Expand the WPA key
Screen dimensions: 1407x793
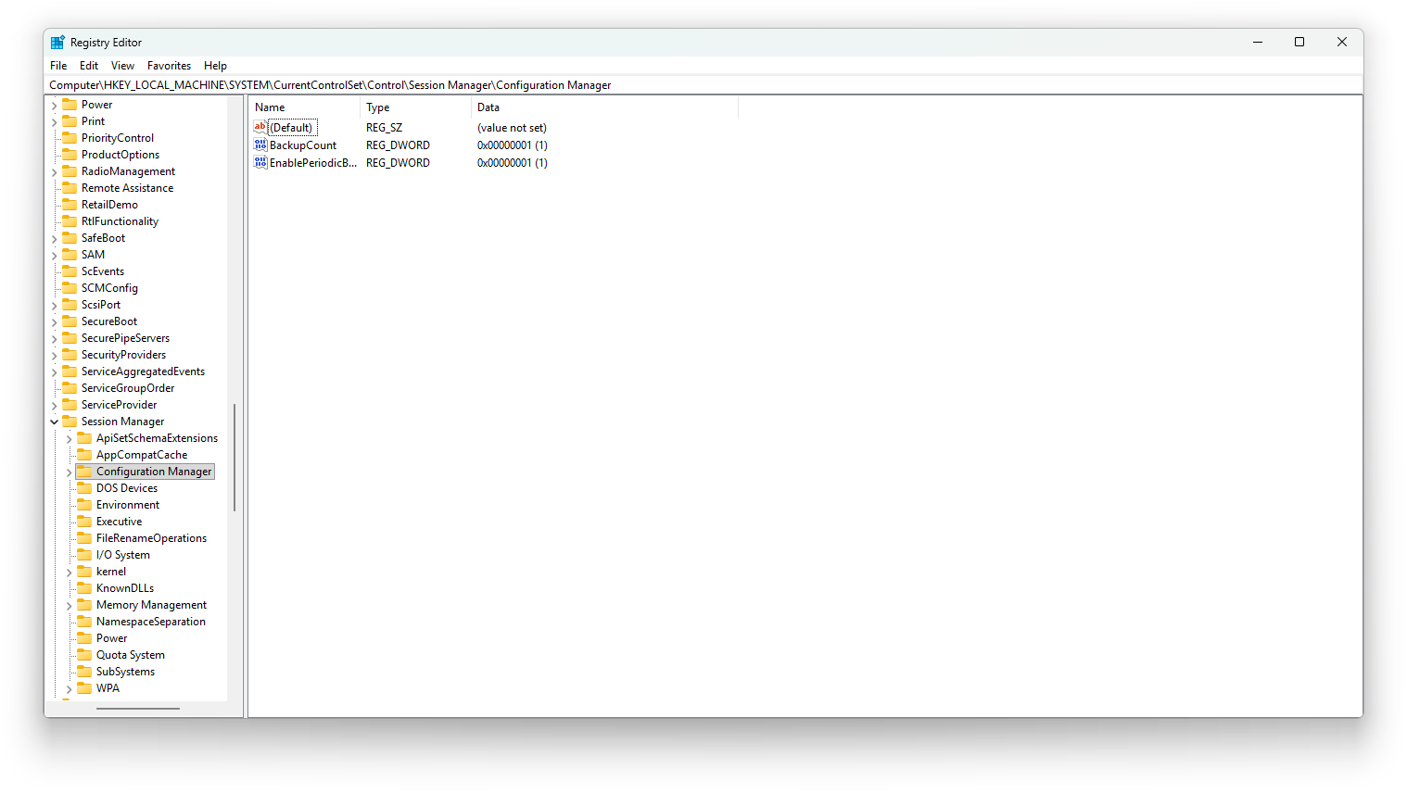(70, 689)
